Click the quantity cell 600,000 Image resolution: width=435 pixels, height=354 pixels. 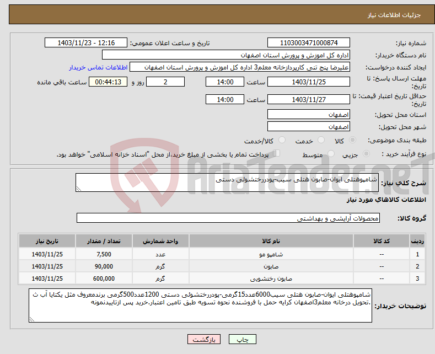(x=104, y=278)
